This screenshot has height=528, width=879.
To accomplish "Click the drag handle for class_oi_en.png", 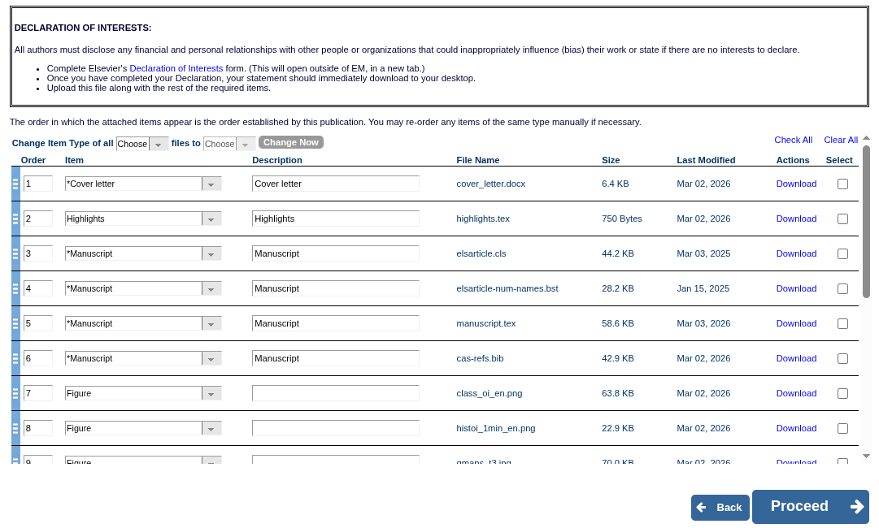I will tap(15, 393).
